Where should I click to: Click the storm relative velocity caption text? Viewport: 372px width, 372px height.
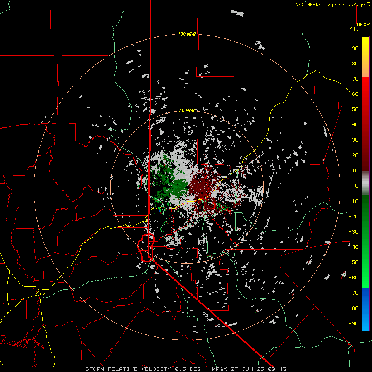186,369
